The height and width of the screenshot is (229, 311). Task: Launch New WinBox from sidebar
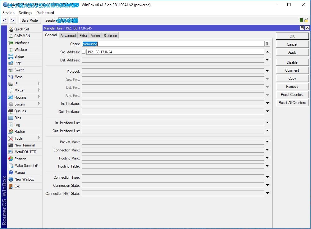point(25,179)
